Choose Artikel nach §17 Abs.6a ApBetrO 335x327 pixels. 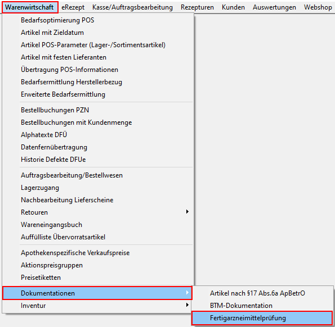click(262, 293)
